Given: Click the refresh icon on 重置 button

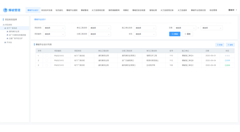Looking at the screenshot, I should pos(185,34).
